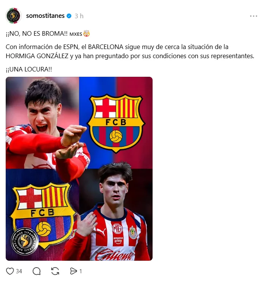Click the MXES tag in the post
The height and width of the screenshot is (282, 260).
point(76,34)
